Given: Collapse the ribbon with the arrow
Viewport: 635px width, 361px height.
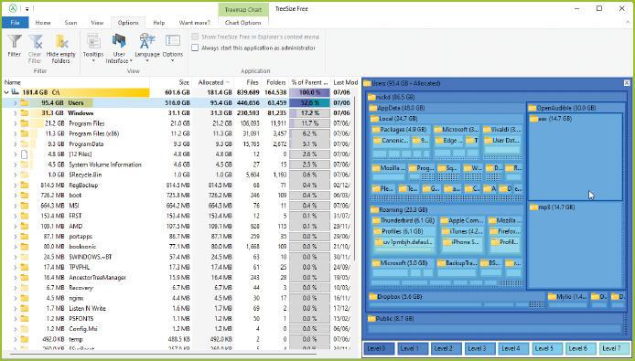Looking at the screenshot, I should coord(628,23).
